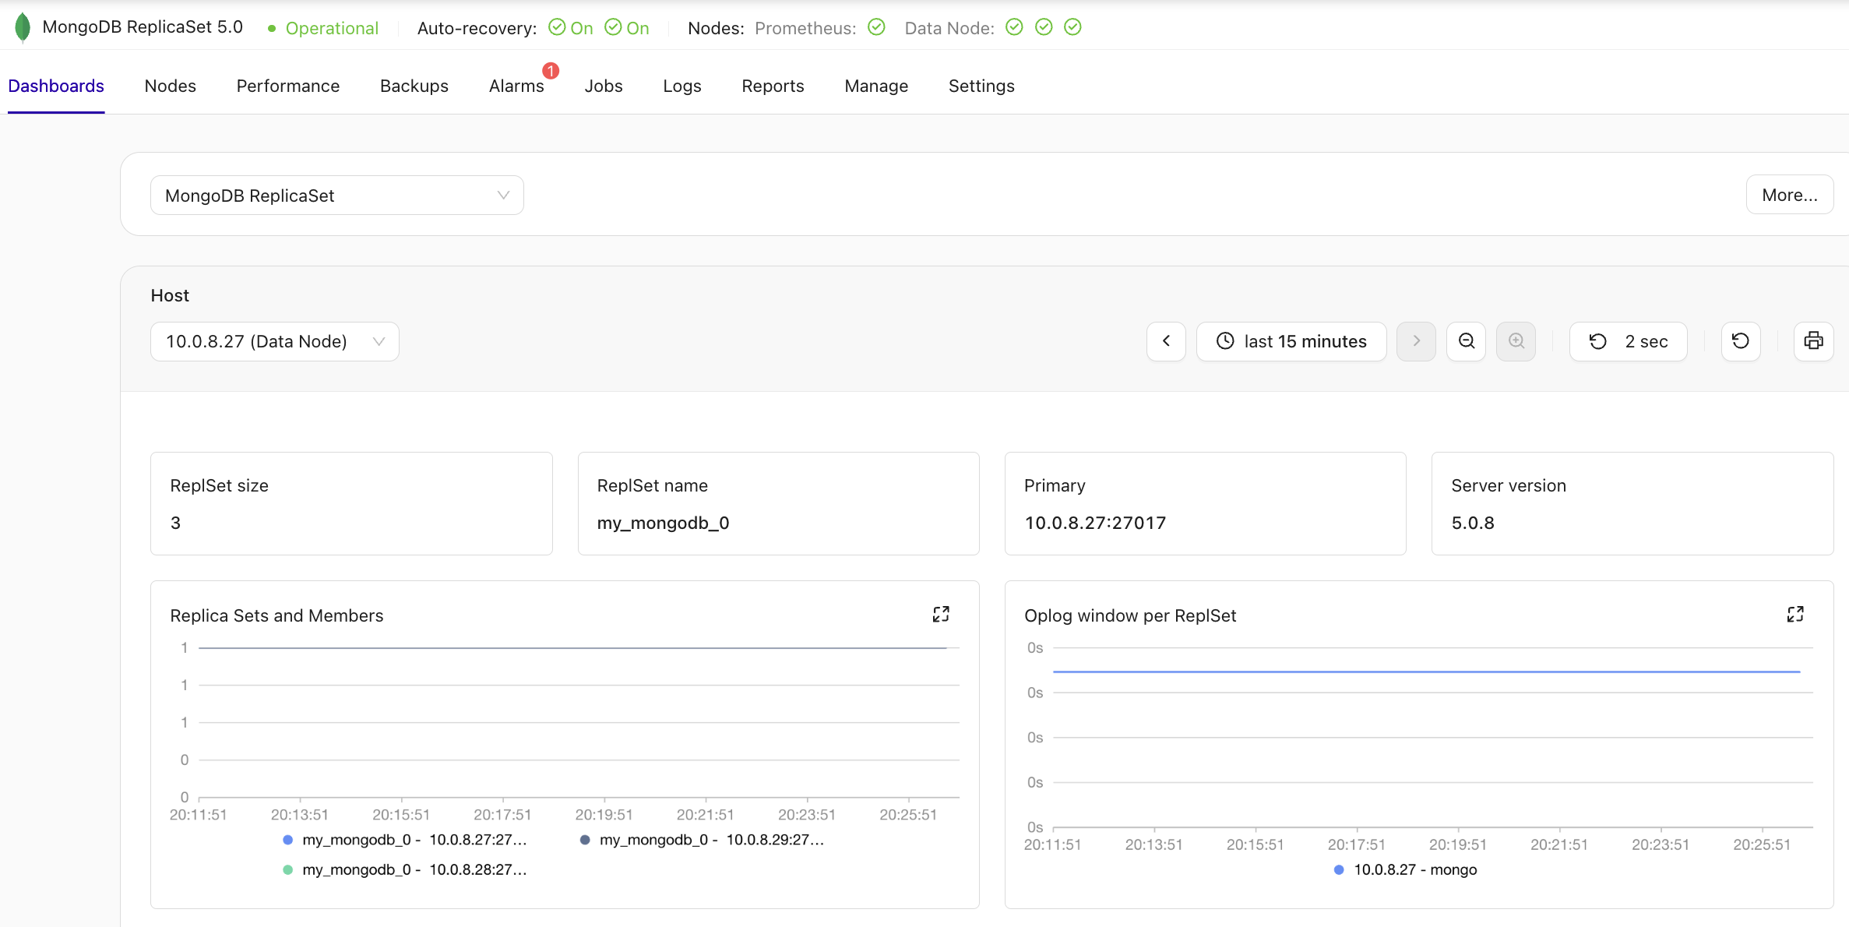The width and height of the screenshot is (1849, 927).
Task: Click the Replica Sets and Members title
Action: [276, 615]
